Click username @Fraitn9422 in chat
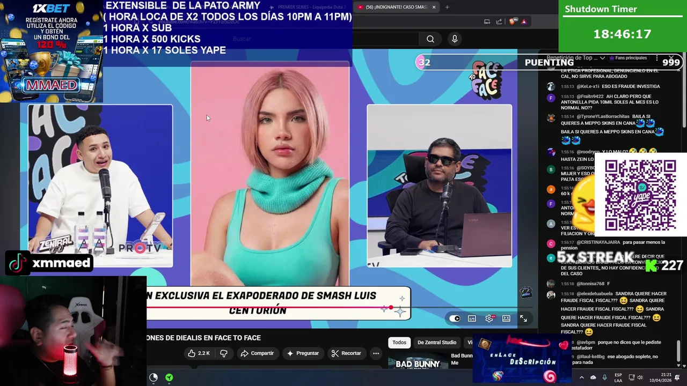 coord(590,96)
